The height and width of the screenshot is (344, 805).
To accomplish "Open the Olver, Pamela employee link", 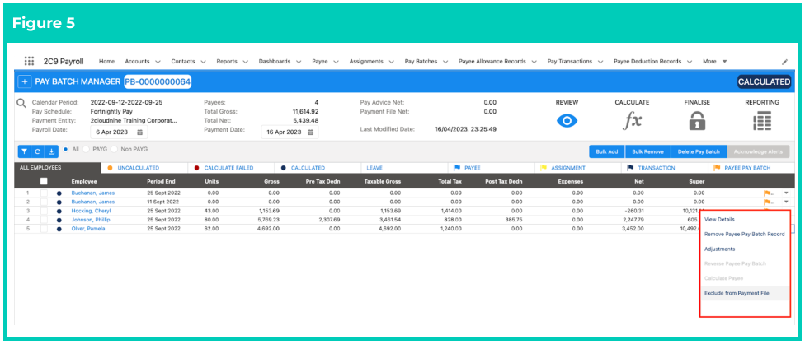I will (x=87, y=229).
